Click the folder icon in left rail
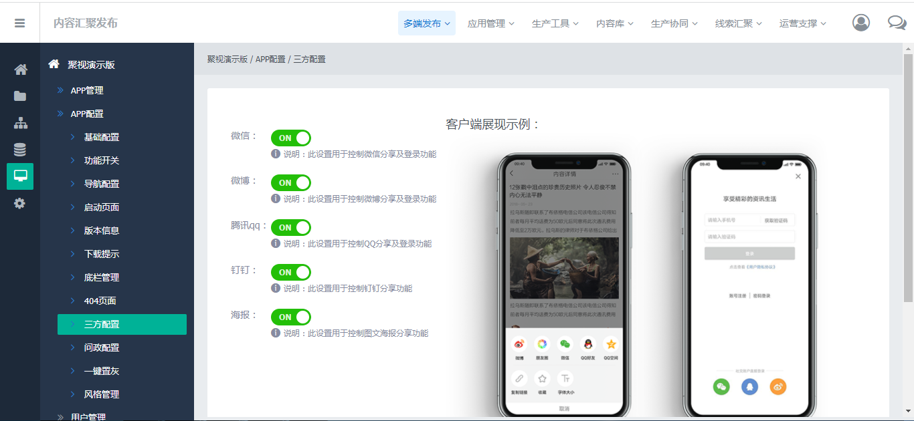 tap(20, 96)
